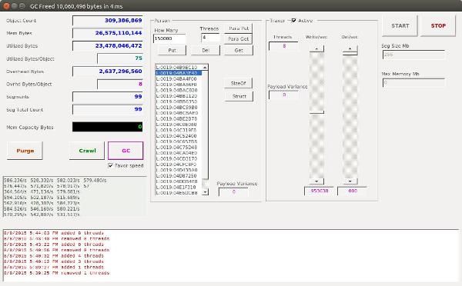Screen dimensions: 462x286
Task: Click the Para Put button
Action: pos(239,28)
